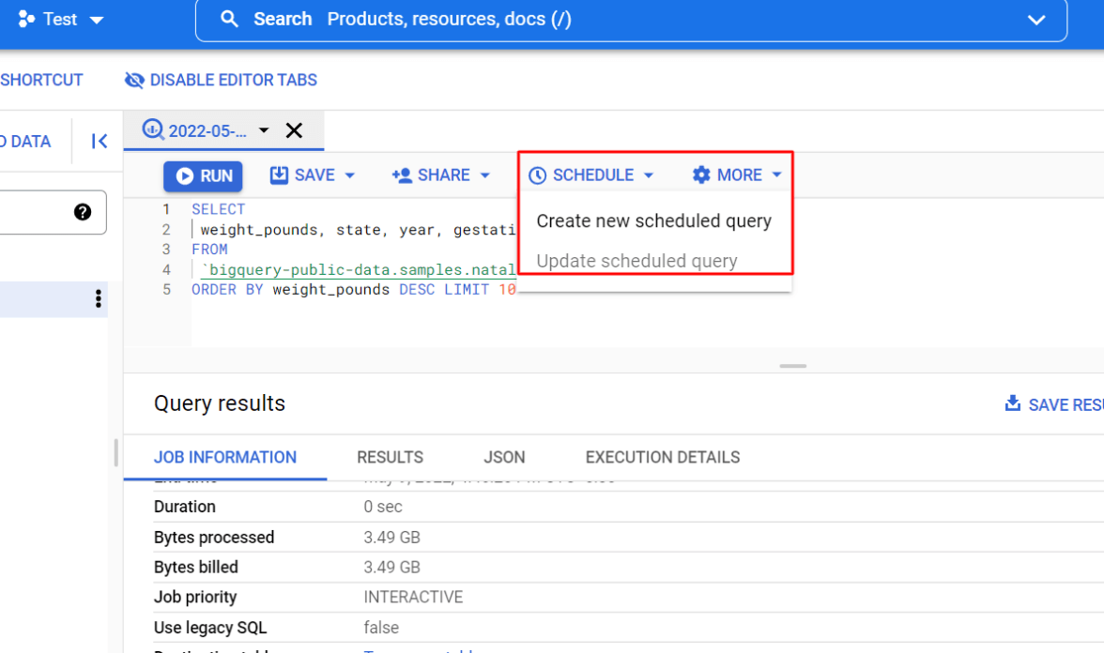Expand the Save dropdown
This screenshot has height=653, width=1104.
[x=350, y=175]
